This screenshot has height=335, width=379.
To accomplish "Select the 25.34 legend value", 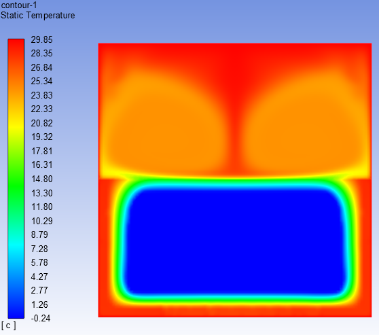I will (41, 82).
